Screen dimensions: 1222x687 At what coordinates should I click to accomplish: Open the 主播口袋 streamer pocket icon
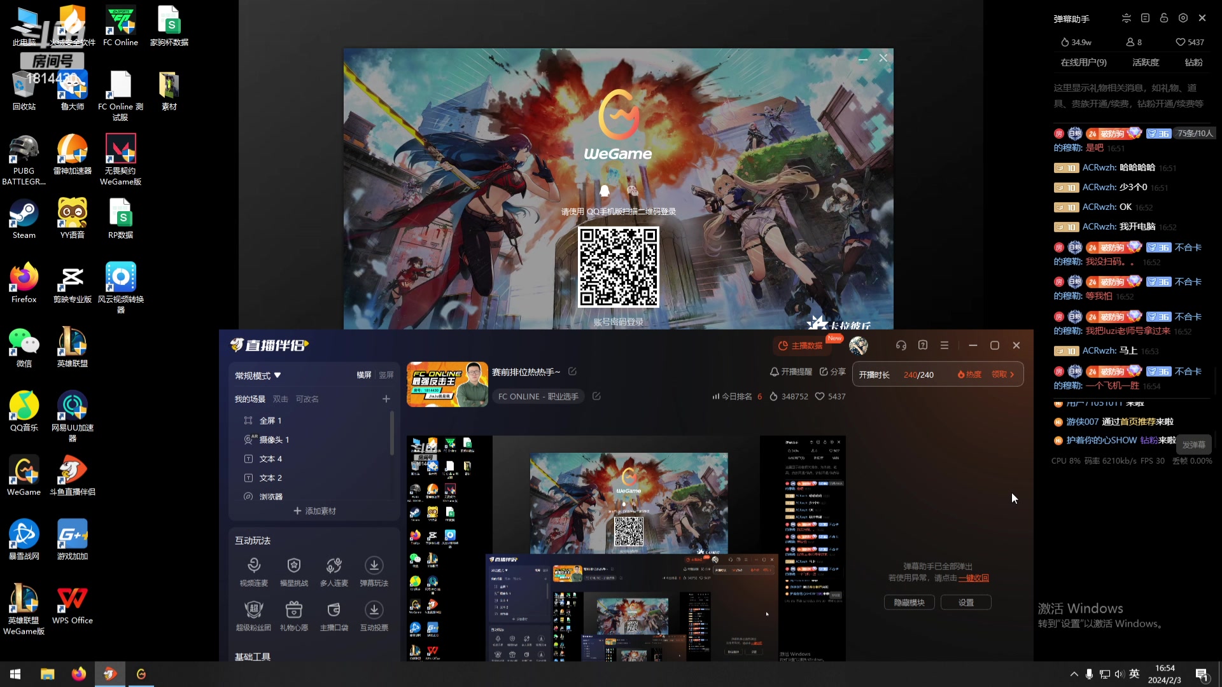tap(334, 610)
